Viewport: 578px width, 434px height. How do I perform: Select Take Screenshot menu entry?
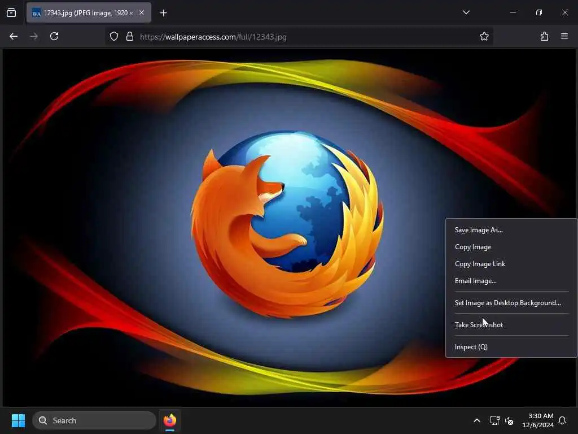click(x=511, y=325)
